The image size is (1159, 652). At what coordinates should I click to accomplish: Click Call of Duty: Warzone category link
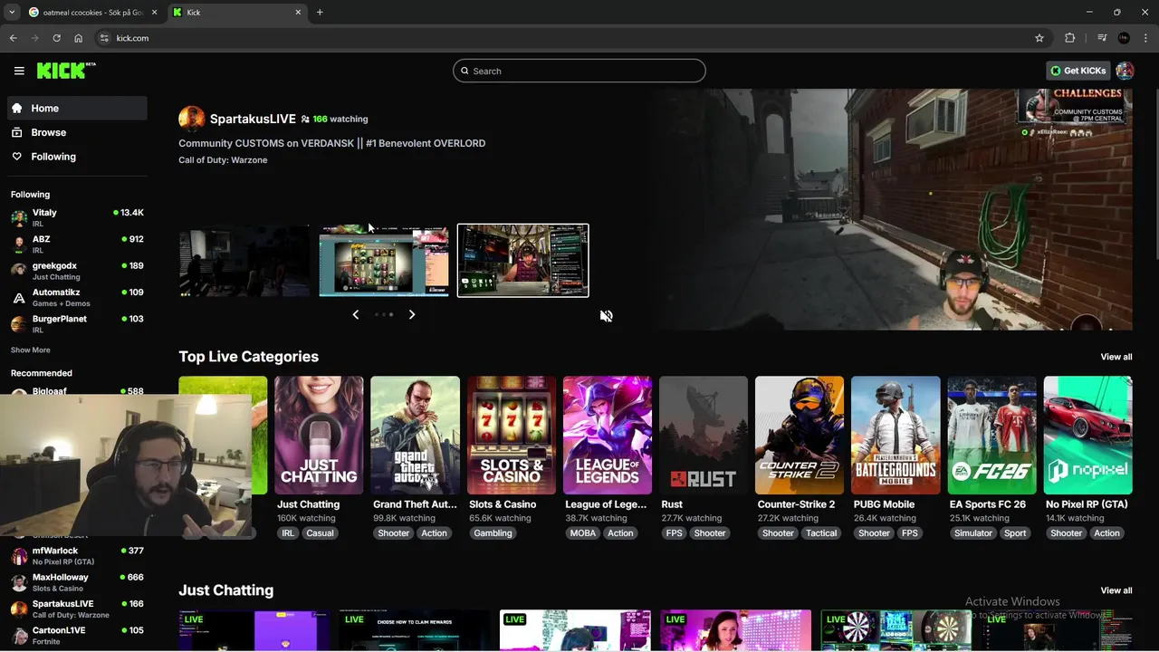[x=223, y=160]
